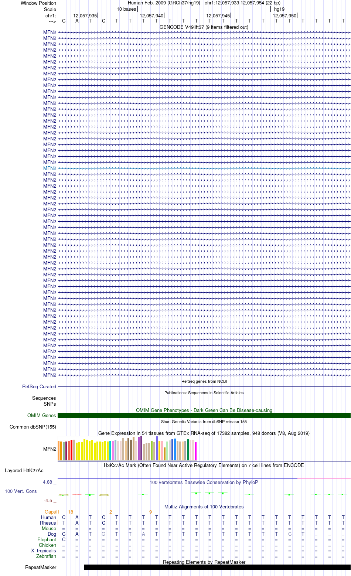Click the Mouse alignment row label
Viewport: 351px width, 576px height.
pyautogui.click(x=49, y=528)
